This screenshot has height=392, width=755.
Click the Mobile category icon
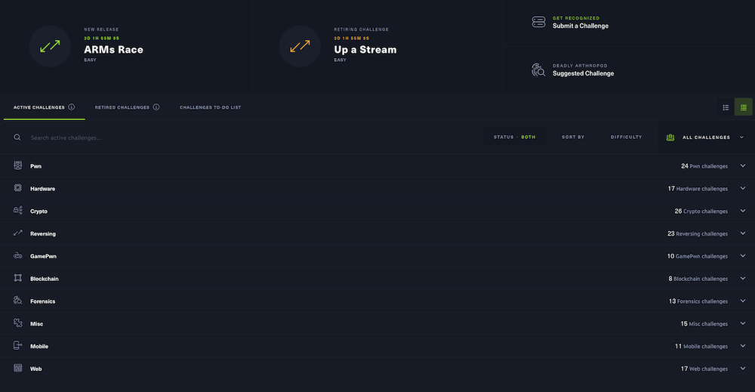(17, 346)
